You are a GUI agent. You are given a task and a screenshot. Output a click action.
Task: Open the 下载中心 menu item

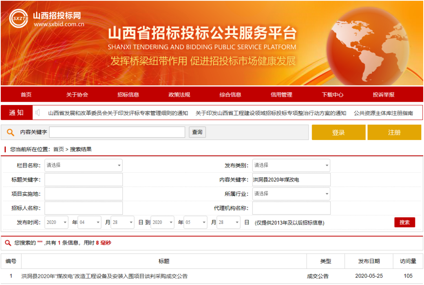point(333,94)
